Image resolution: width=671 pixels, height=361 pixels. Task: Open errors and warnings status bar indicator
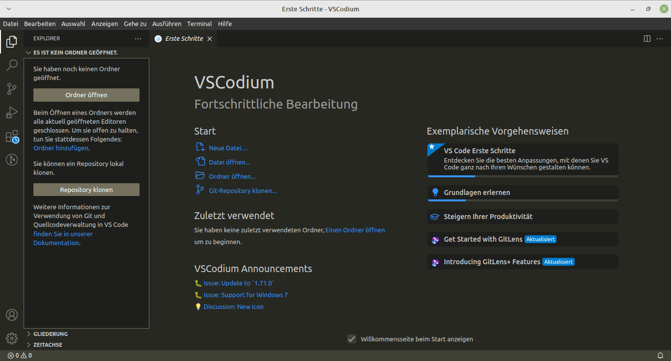20,356
